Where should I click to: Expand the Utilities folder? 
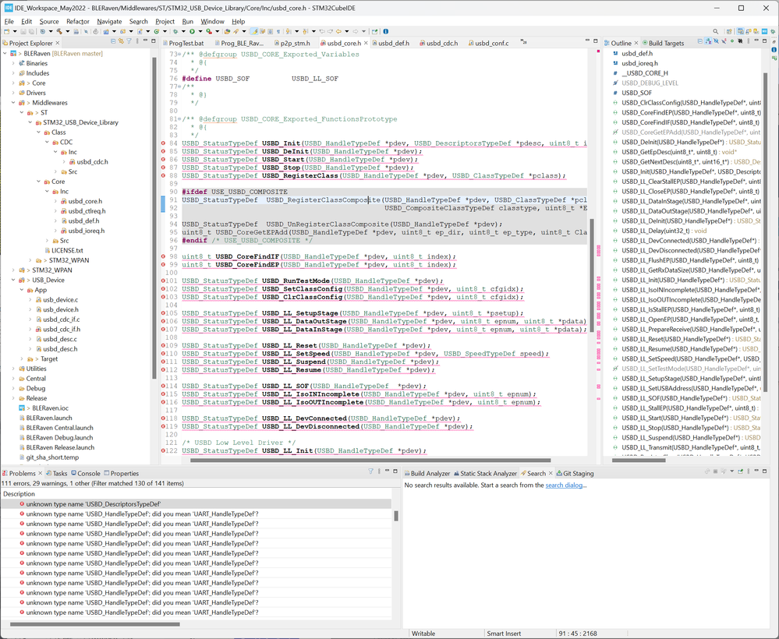(13, 369)
